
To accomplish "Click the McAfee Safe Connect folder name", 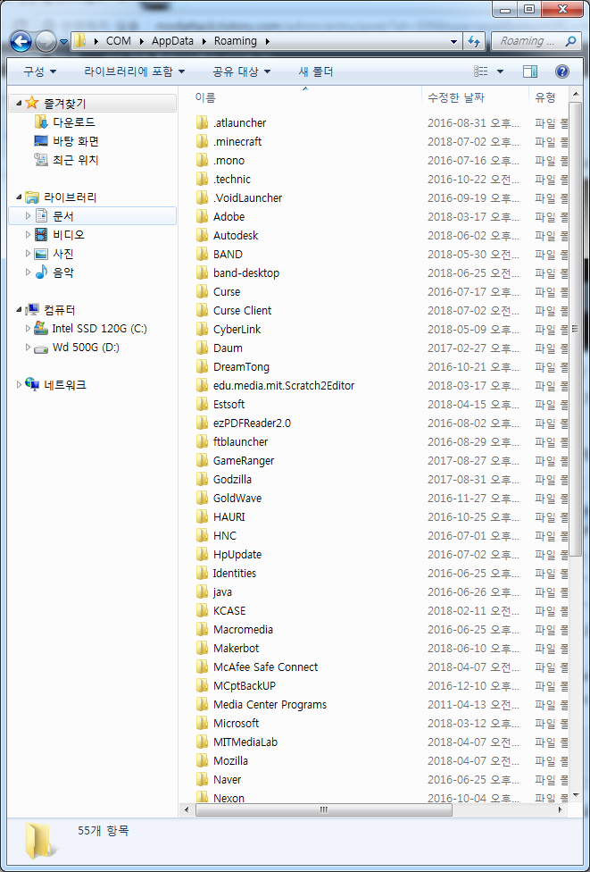I will [x=266, y=667].
